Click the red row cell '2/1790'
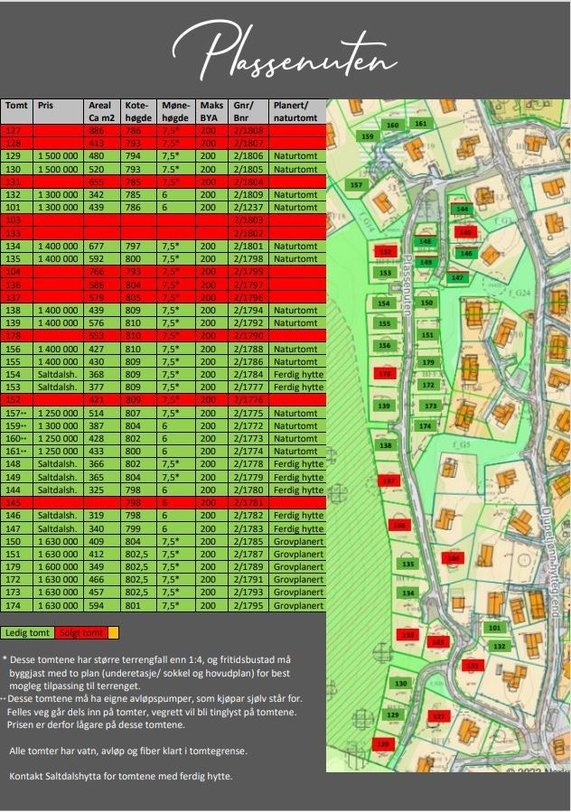Viewport: 571px width, 812px height. tap(248, 336)
